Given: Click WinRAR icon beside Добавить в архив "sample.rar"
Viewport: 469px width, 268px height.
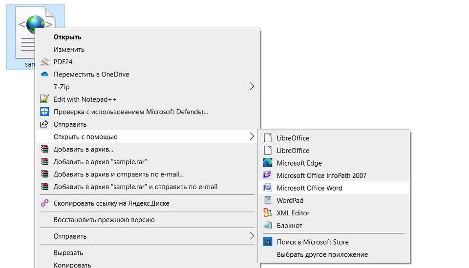Looking at the screenshot, I should [44, 161].
